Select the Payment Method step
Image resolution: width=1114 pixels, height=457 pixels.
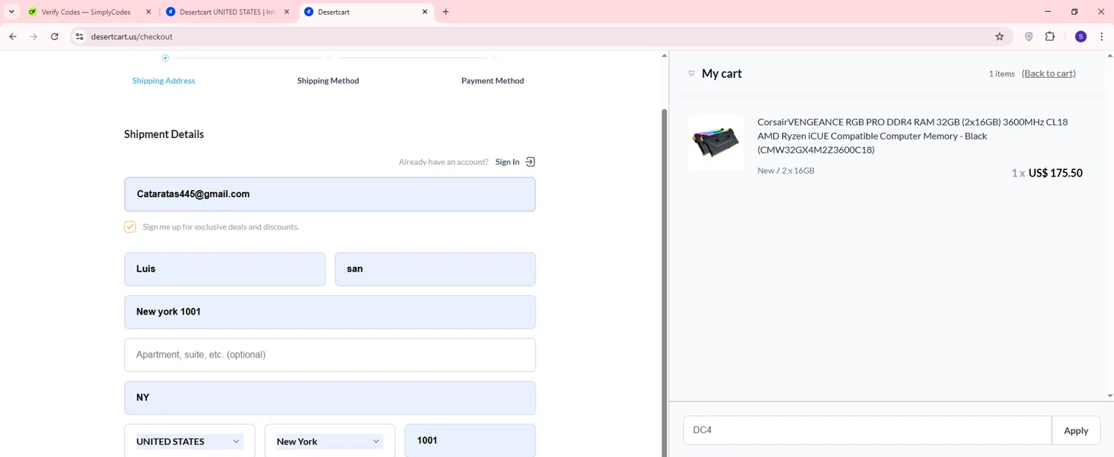click(x=492, y=81)
